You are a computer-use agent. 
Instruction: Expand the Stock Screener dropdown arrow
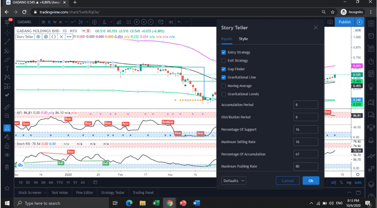[44, 193]
